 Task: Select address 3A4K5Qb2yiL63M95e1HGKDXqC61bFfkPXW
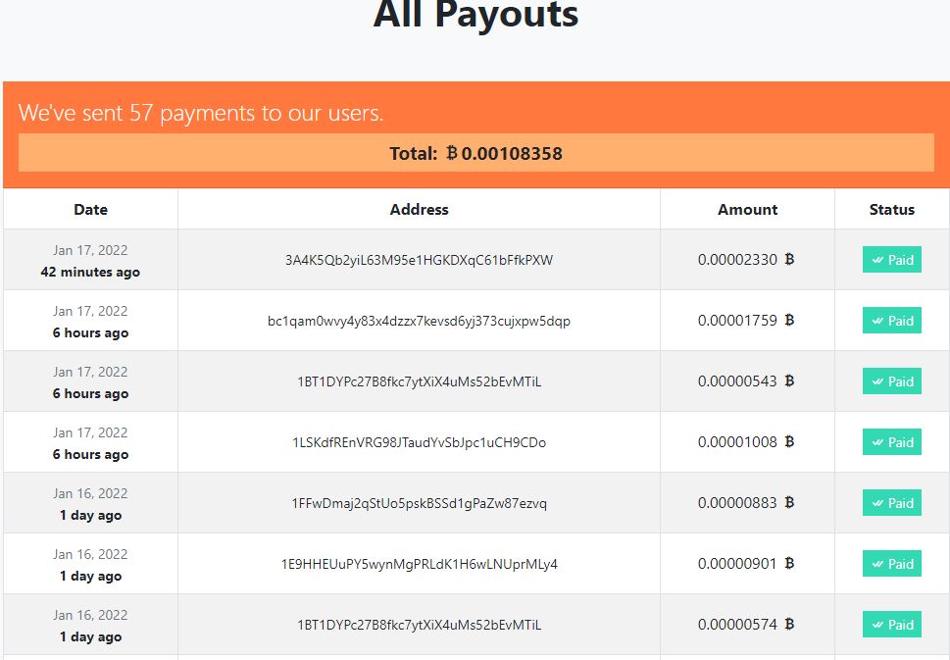click(419, 260)
